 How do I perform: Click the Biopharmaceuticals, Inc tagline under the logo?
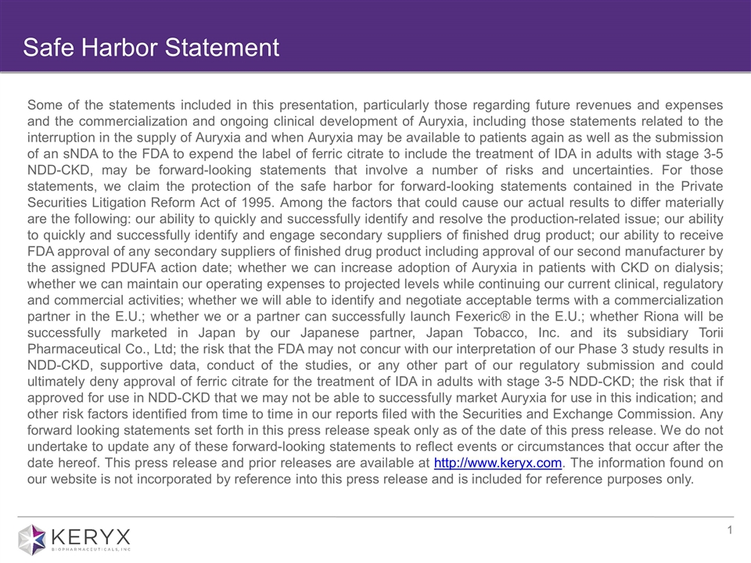point(93,549)
